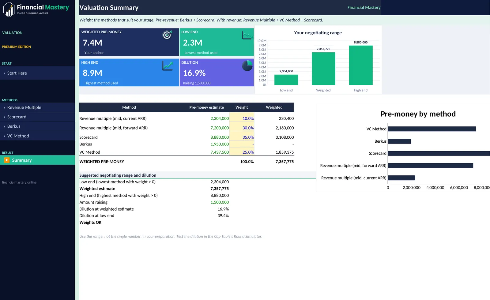The image size is (490, 300).
Task: Click the orange play icon beside Summary
Action: (7, 160)
